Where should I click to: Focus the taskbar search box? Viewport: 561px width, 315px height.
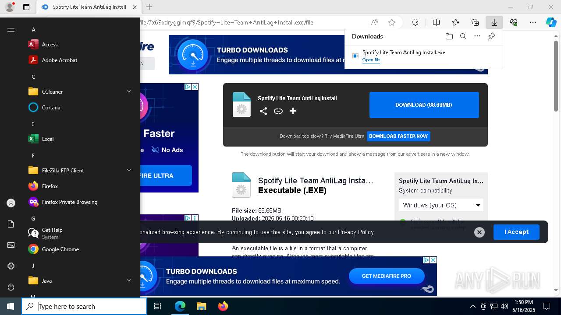point(84,306)
